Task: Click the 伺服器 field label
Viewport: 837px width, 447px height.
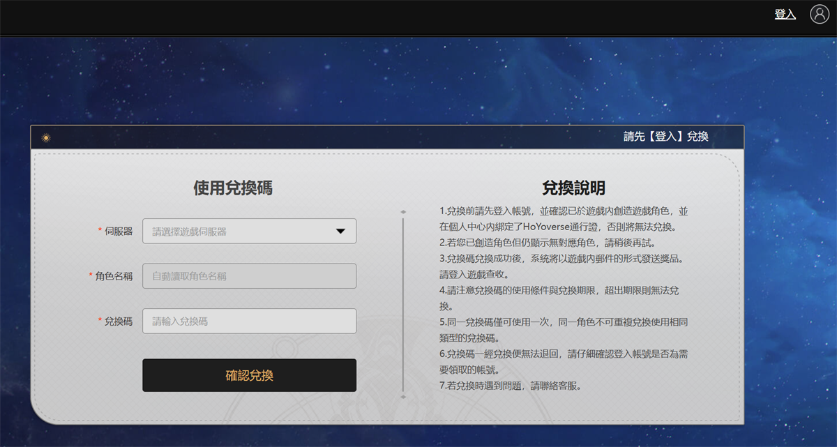Action: tap(119, 232)
